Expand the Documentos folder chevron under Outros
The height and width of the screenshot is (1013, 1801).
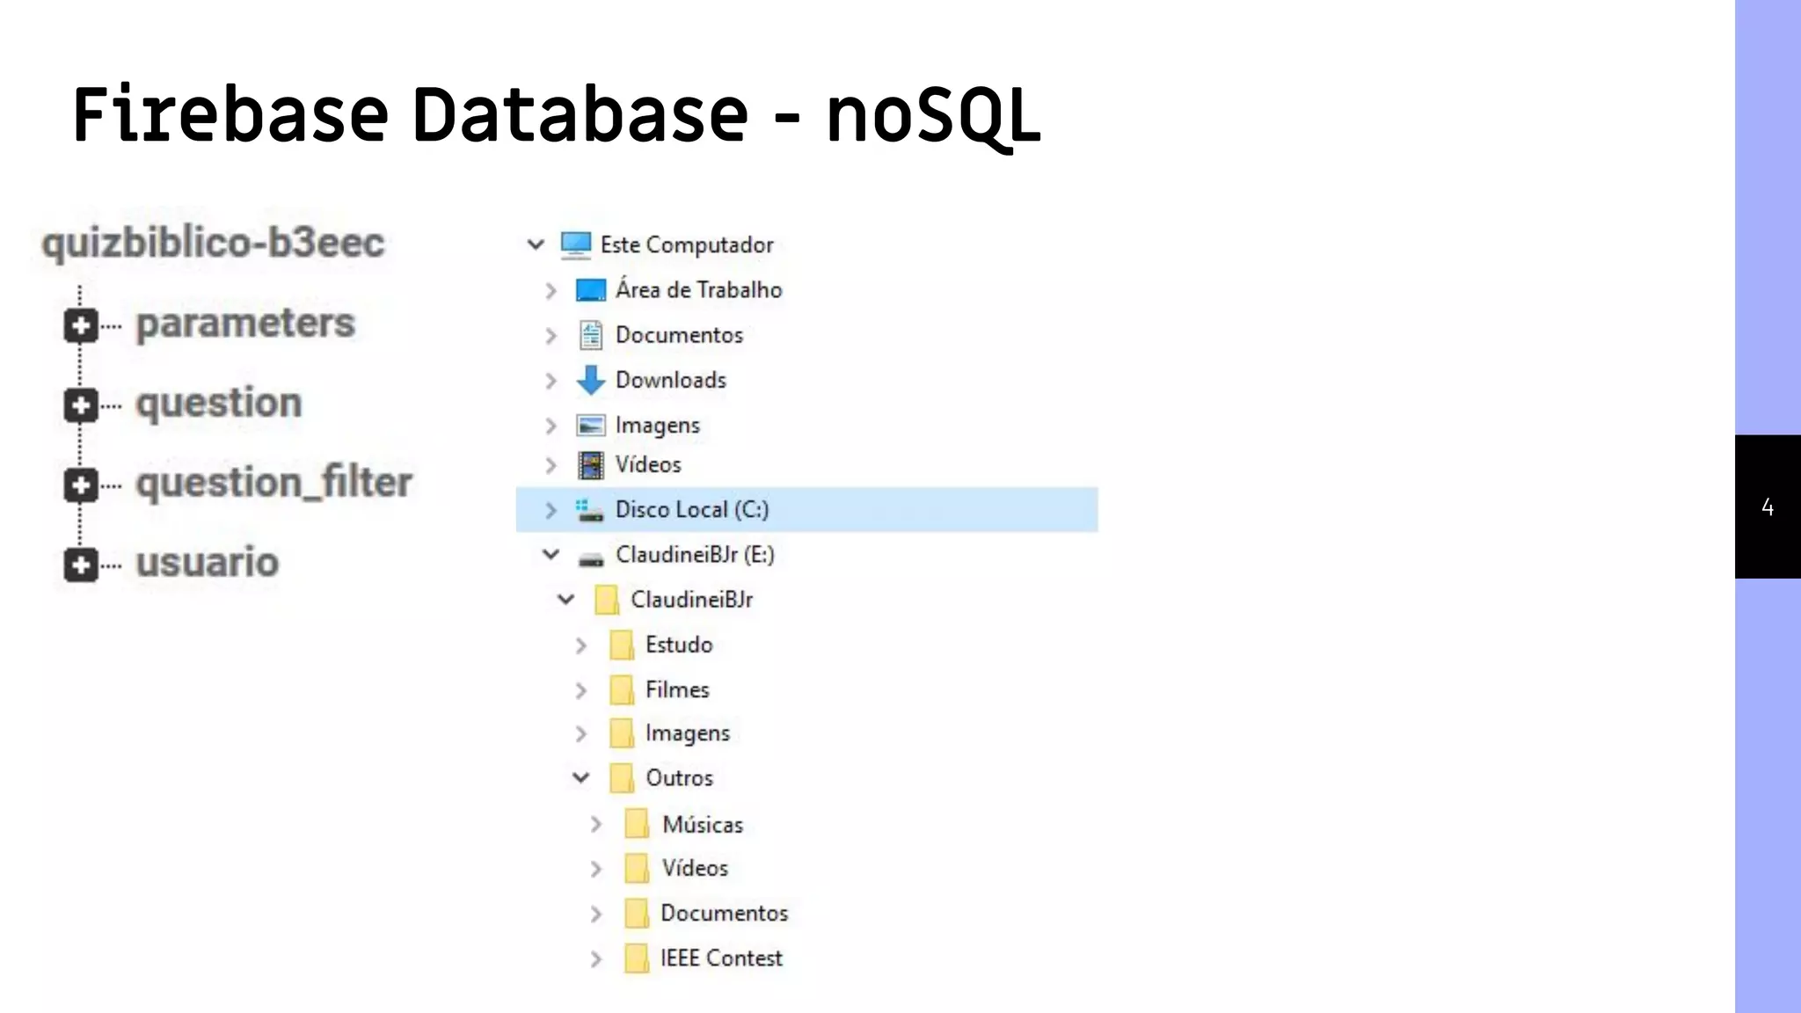[596, 914]
